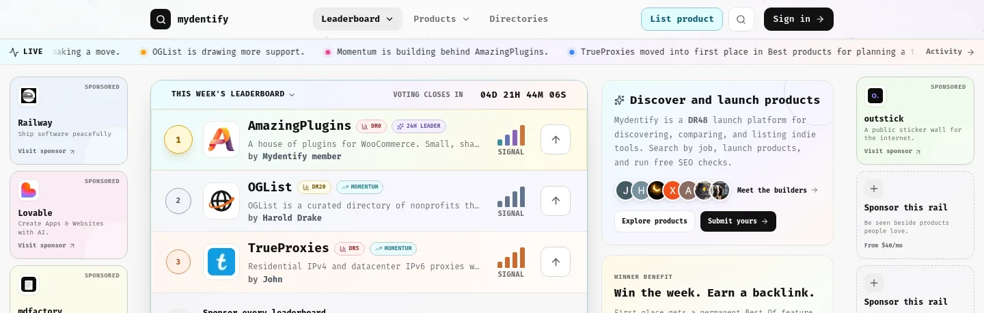Click the AmazingPlugins product logo
Viewport: 984px width, 313px height.
click(x=221, y=139)
